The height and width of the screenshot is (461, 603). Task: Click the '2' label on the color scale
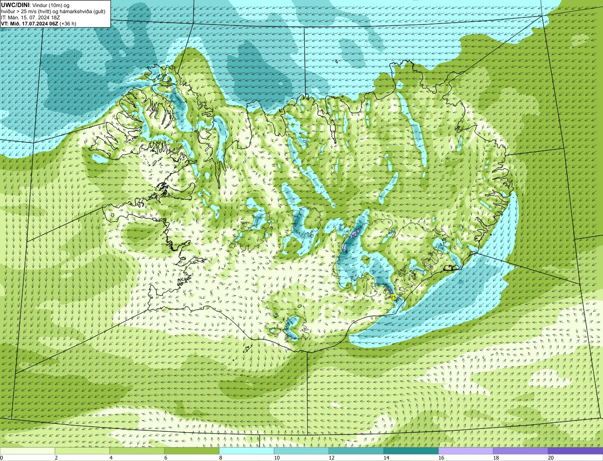[56, 458]
